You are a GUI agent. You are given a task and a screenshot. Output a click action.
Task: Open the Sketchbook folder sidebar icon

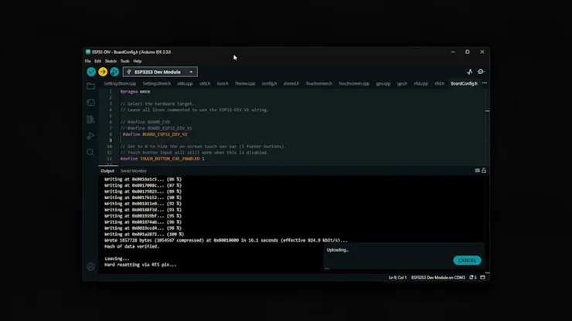[90, 86]
